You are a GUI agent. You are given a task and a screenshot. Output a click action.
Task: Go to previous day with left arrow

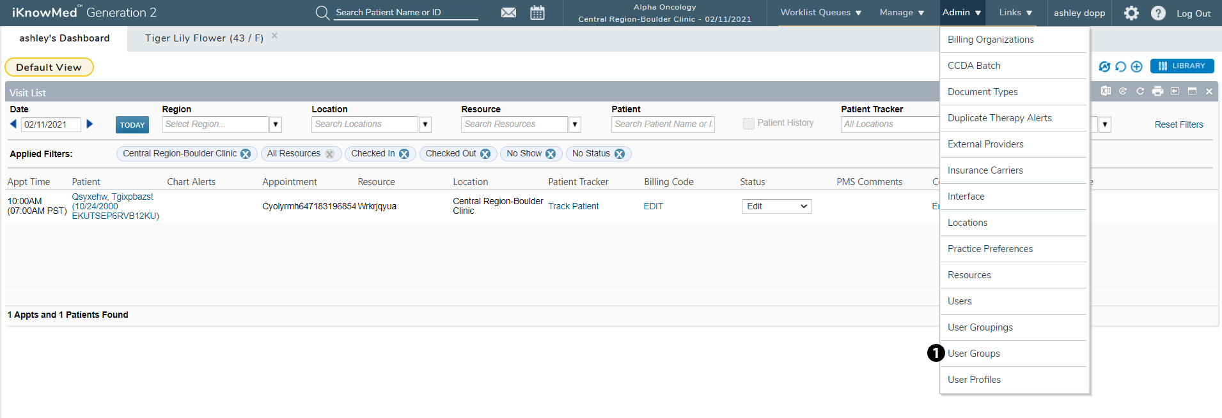[x=13, y=124]
